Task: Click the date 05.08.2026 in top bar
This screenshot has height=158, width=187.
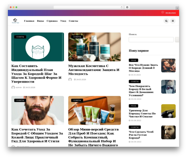Action: pos(171,13)
